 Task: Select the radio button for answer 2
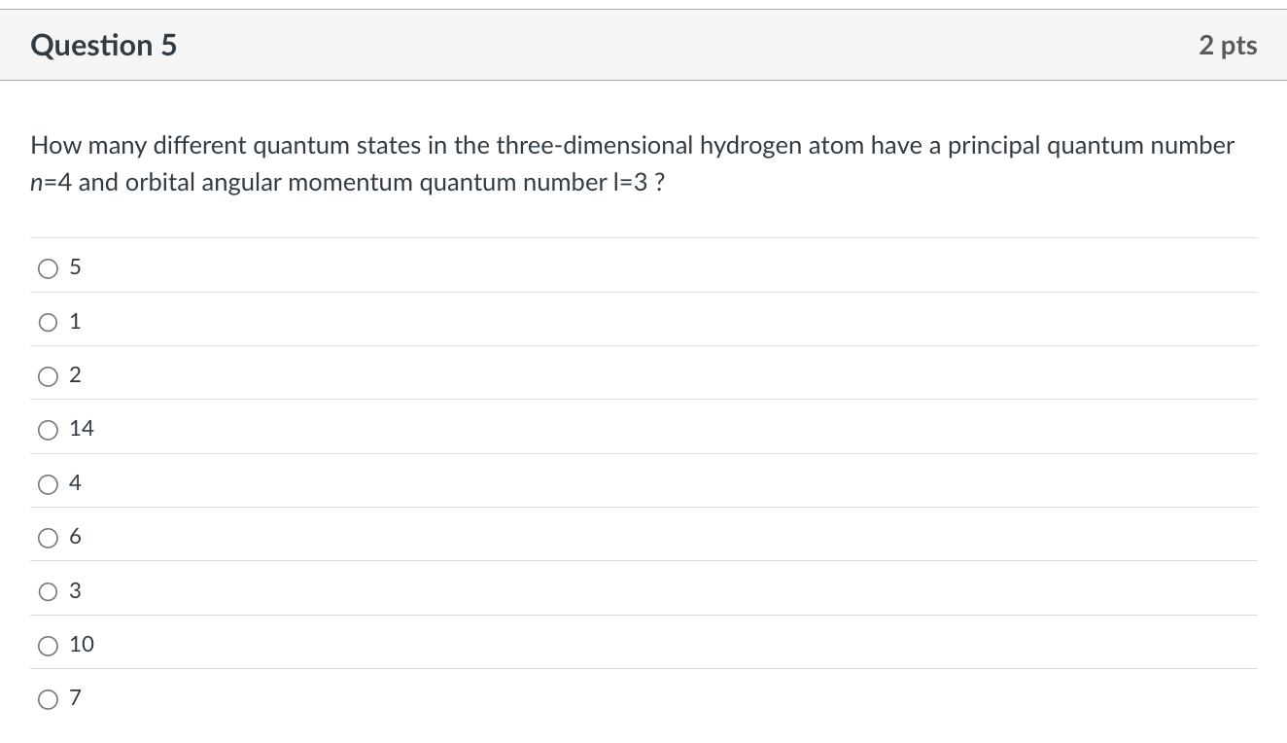[x=48, y=375]
